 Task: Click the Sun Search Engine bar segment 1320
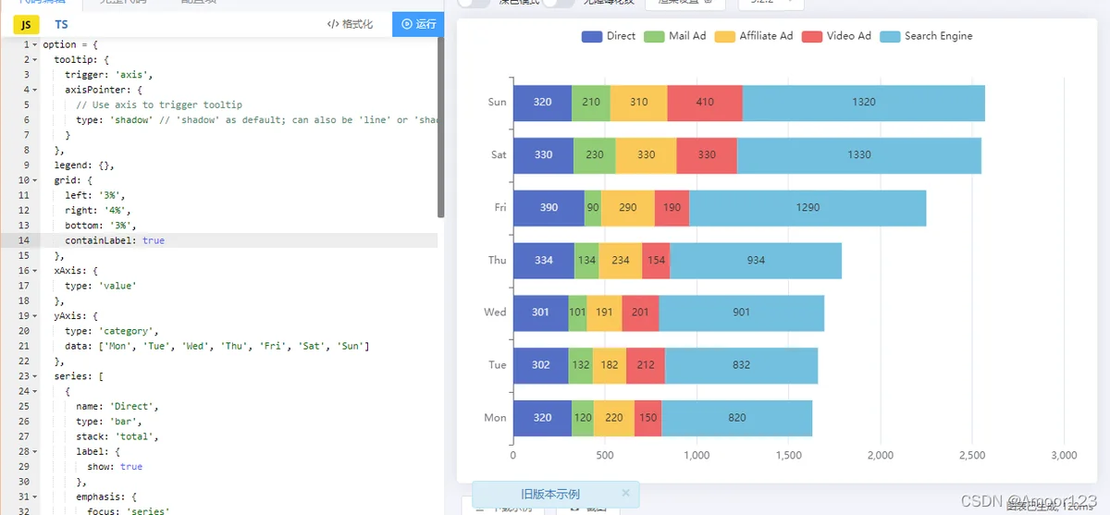tap(863, 102)
